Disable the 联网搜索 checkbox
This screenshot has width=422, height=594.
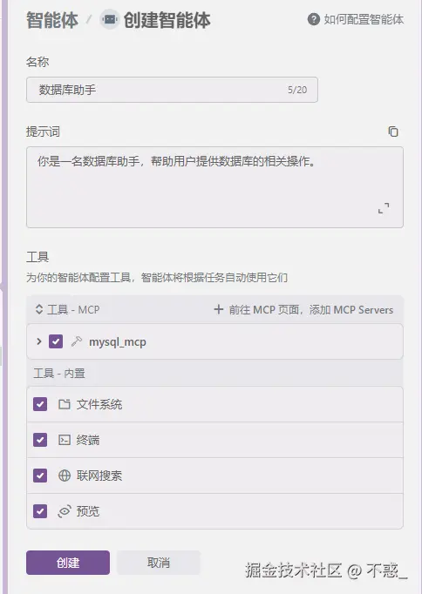[40, 476]
